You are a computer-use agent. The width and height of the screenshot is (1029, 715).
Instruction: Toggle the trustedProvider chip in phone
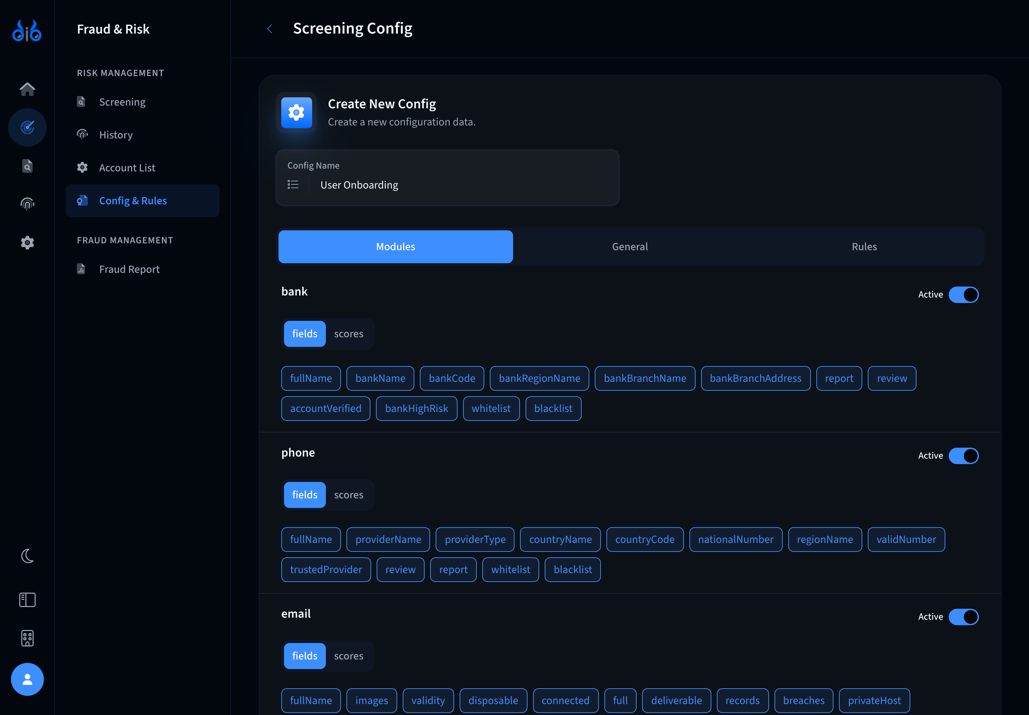pos(326,569)
